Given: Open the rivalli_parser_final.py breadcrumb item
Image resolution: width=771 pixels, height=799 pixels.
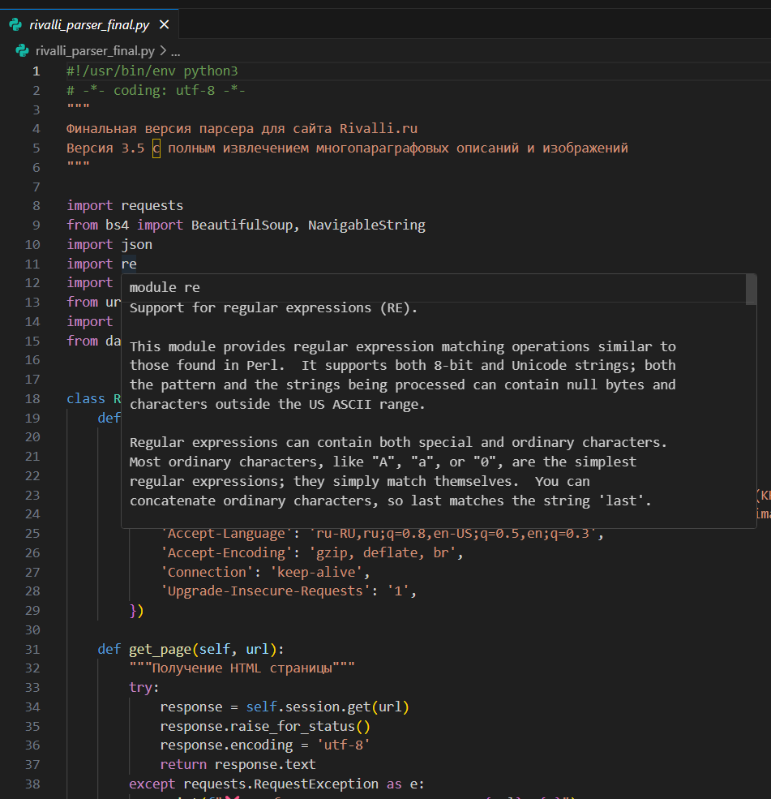Looking at the screenshot, I should click(95, 50).
